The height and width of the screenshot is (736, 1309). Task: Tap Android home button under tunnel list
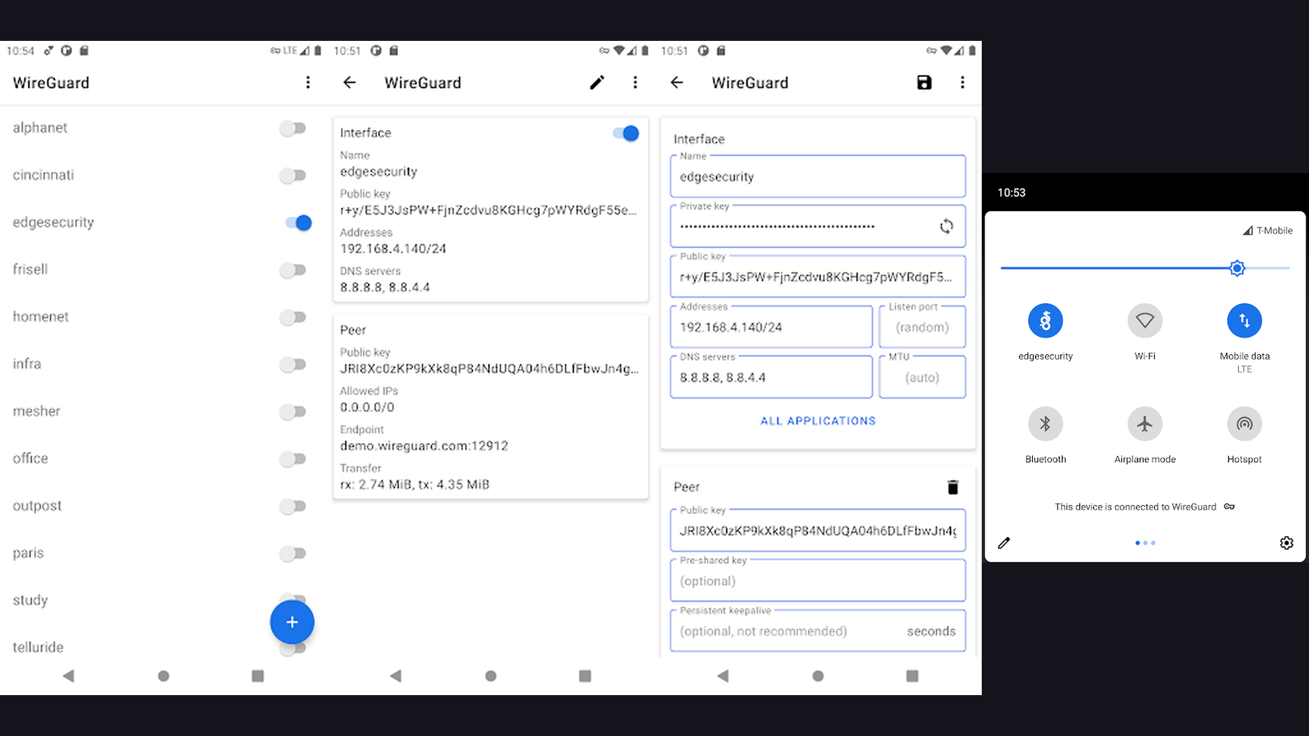(164, 676)
